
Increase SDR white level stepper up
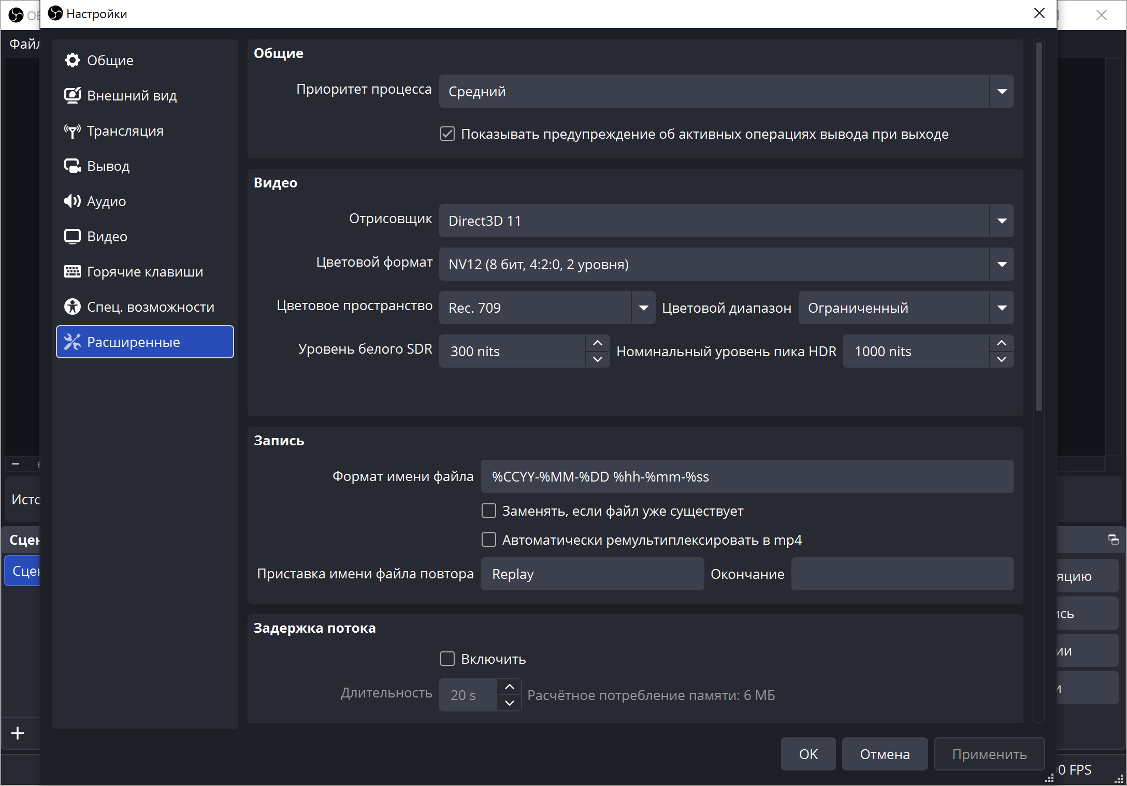click(598, 343)
